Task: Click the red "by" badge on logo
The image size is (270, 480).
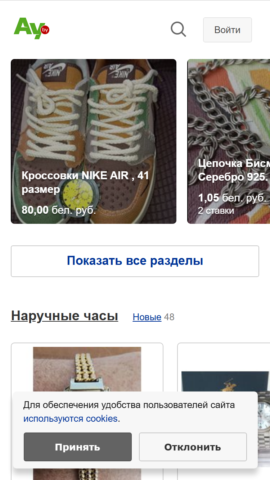Action: click(45, 30)
